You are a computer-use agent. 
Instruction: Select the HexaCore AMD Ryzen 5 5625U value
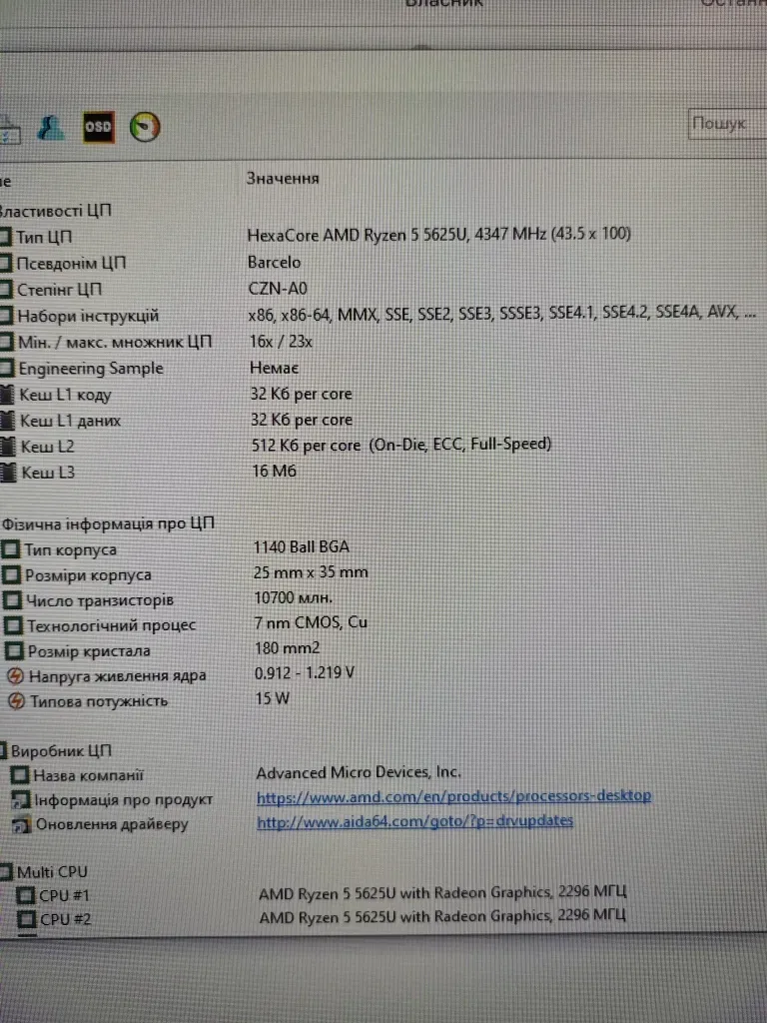(439, 234)
